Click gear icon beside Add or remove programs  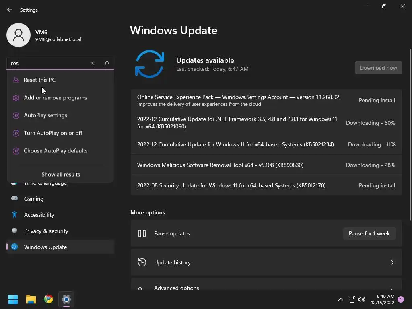16,98
